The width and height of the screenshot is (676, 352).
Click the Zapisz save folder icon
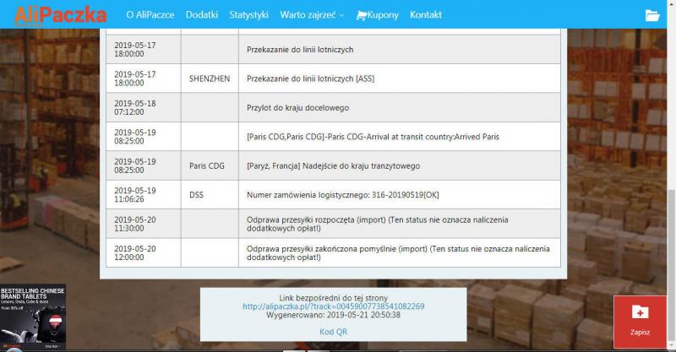click(x=640, y=312)
